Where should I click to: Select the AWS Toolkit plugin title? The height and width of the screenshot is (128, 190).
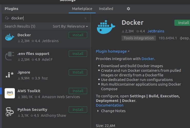pyautogui.click(x=29, y=91)
